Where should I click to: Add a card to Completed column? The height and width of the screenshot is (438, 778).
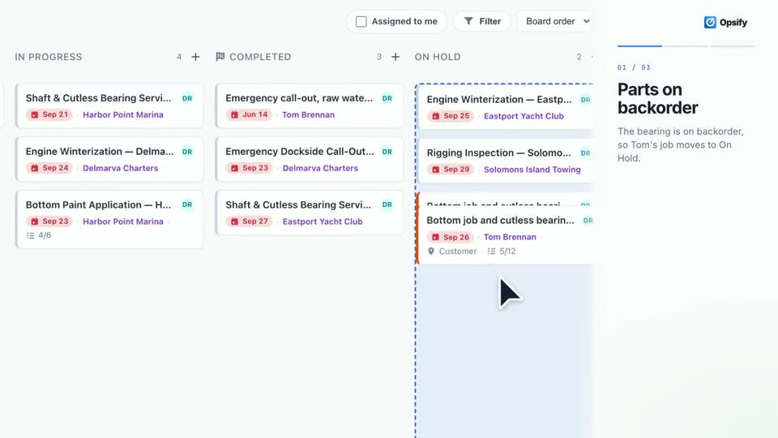[395, 57]
